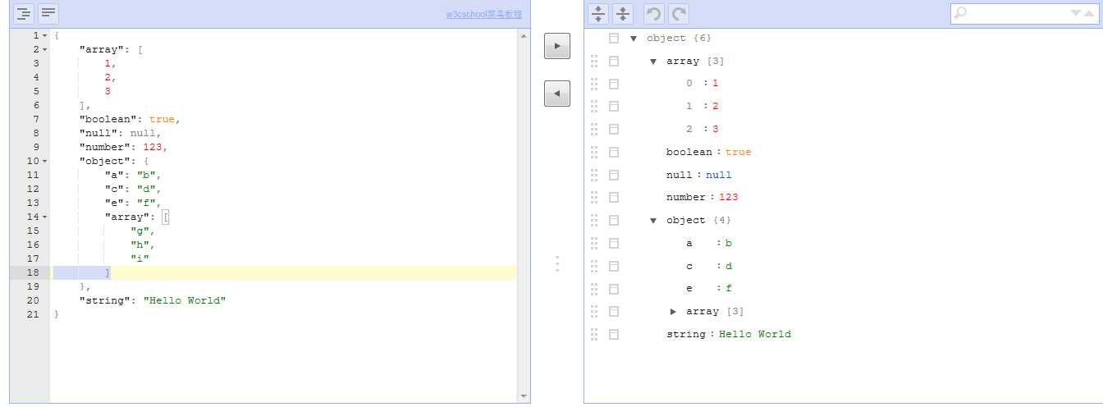Click the square box beside object {6}
Screen dimensions: 1103x407
coord(613,38)
